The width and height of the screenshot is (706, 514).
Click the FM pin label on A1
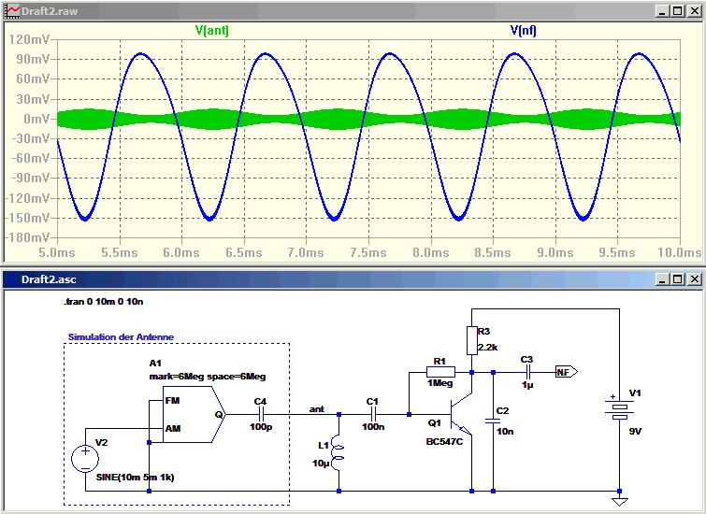click(x=172, y=401)
